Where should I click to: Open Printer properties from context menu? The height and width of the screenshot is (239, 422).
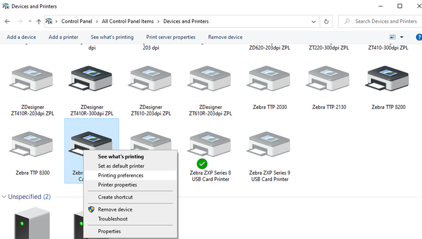coord(117,185)
